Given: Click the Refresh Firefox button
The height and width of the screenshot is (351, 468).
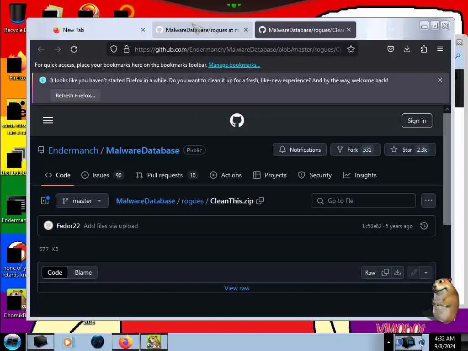Looking at the screenshot, I should [x=75, y=96].
